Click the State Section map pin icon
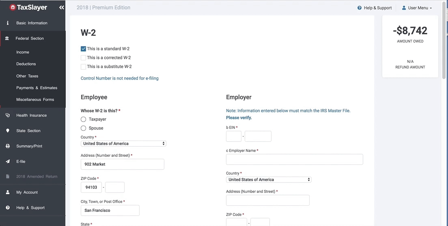This screenshot has width=448, height=226. 8,131
